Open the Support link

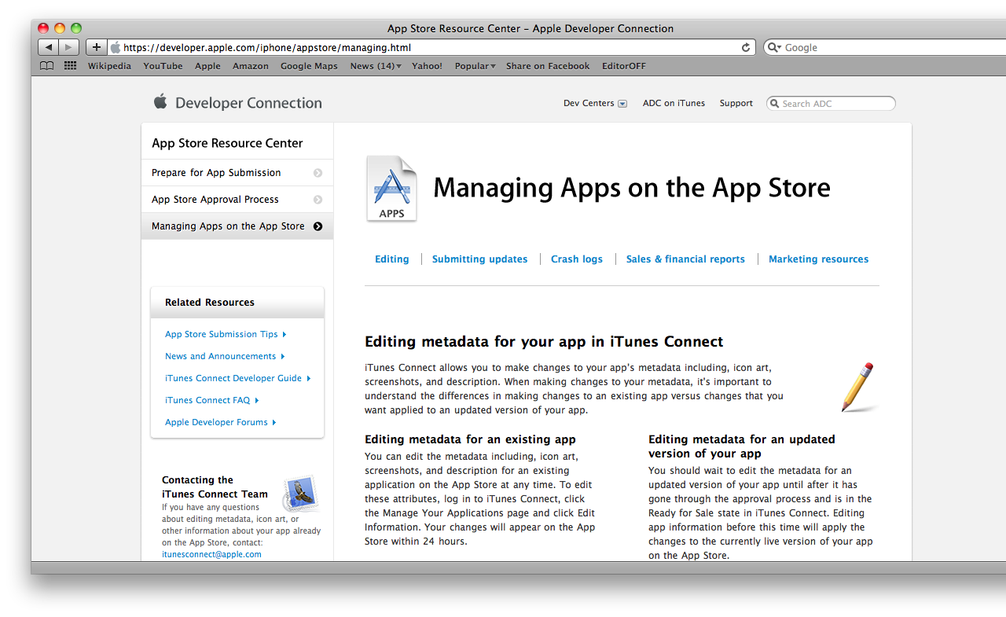[x=736, y=103]
